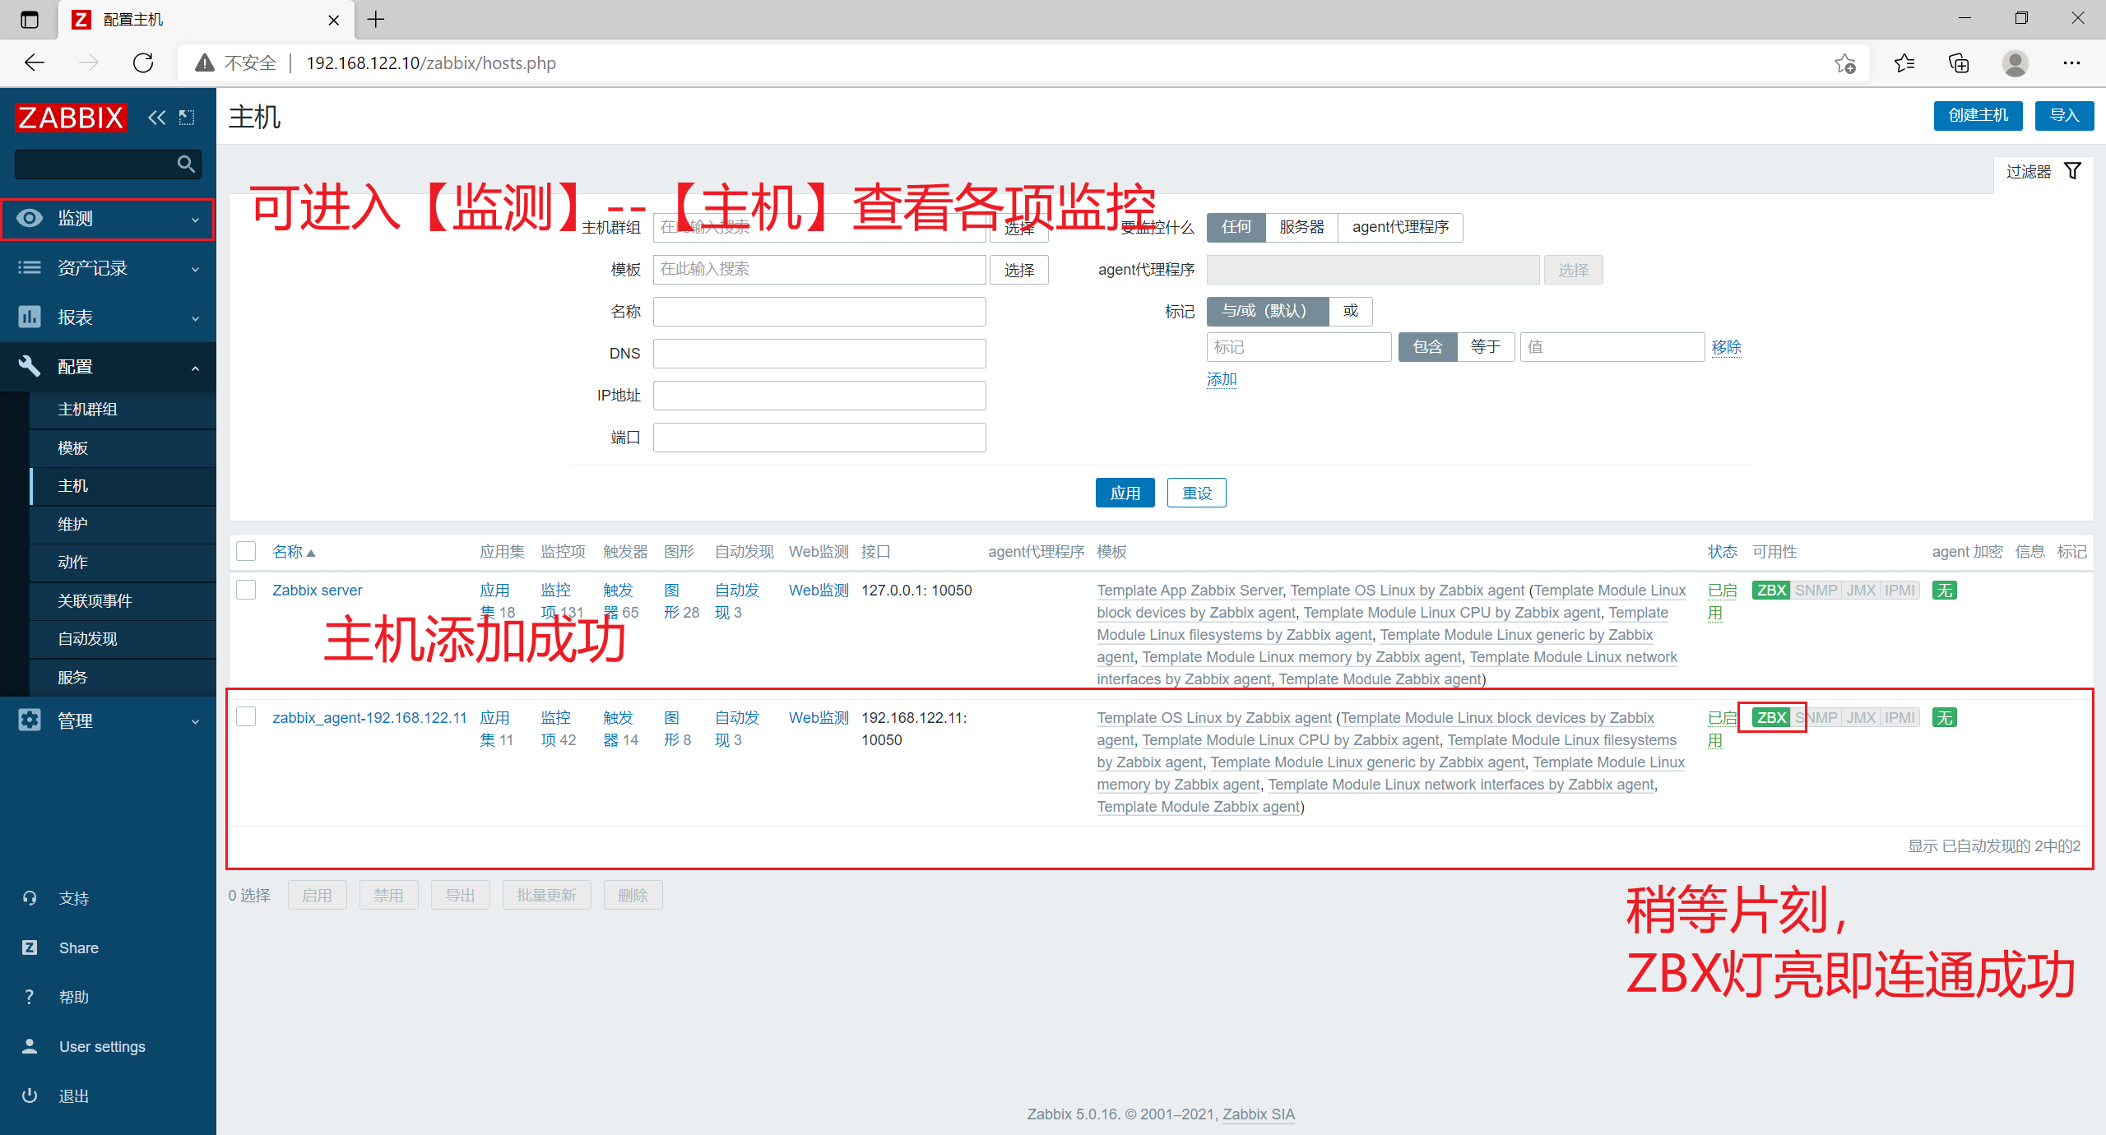The width and height of the screenshot is (2106, 1135).
Task: Sort hosts by 名称 column
Action: 294,552
